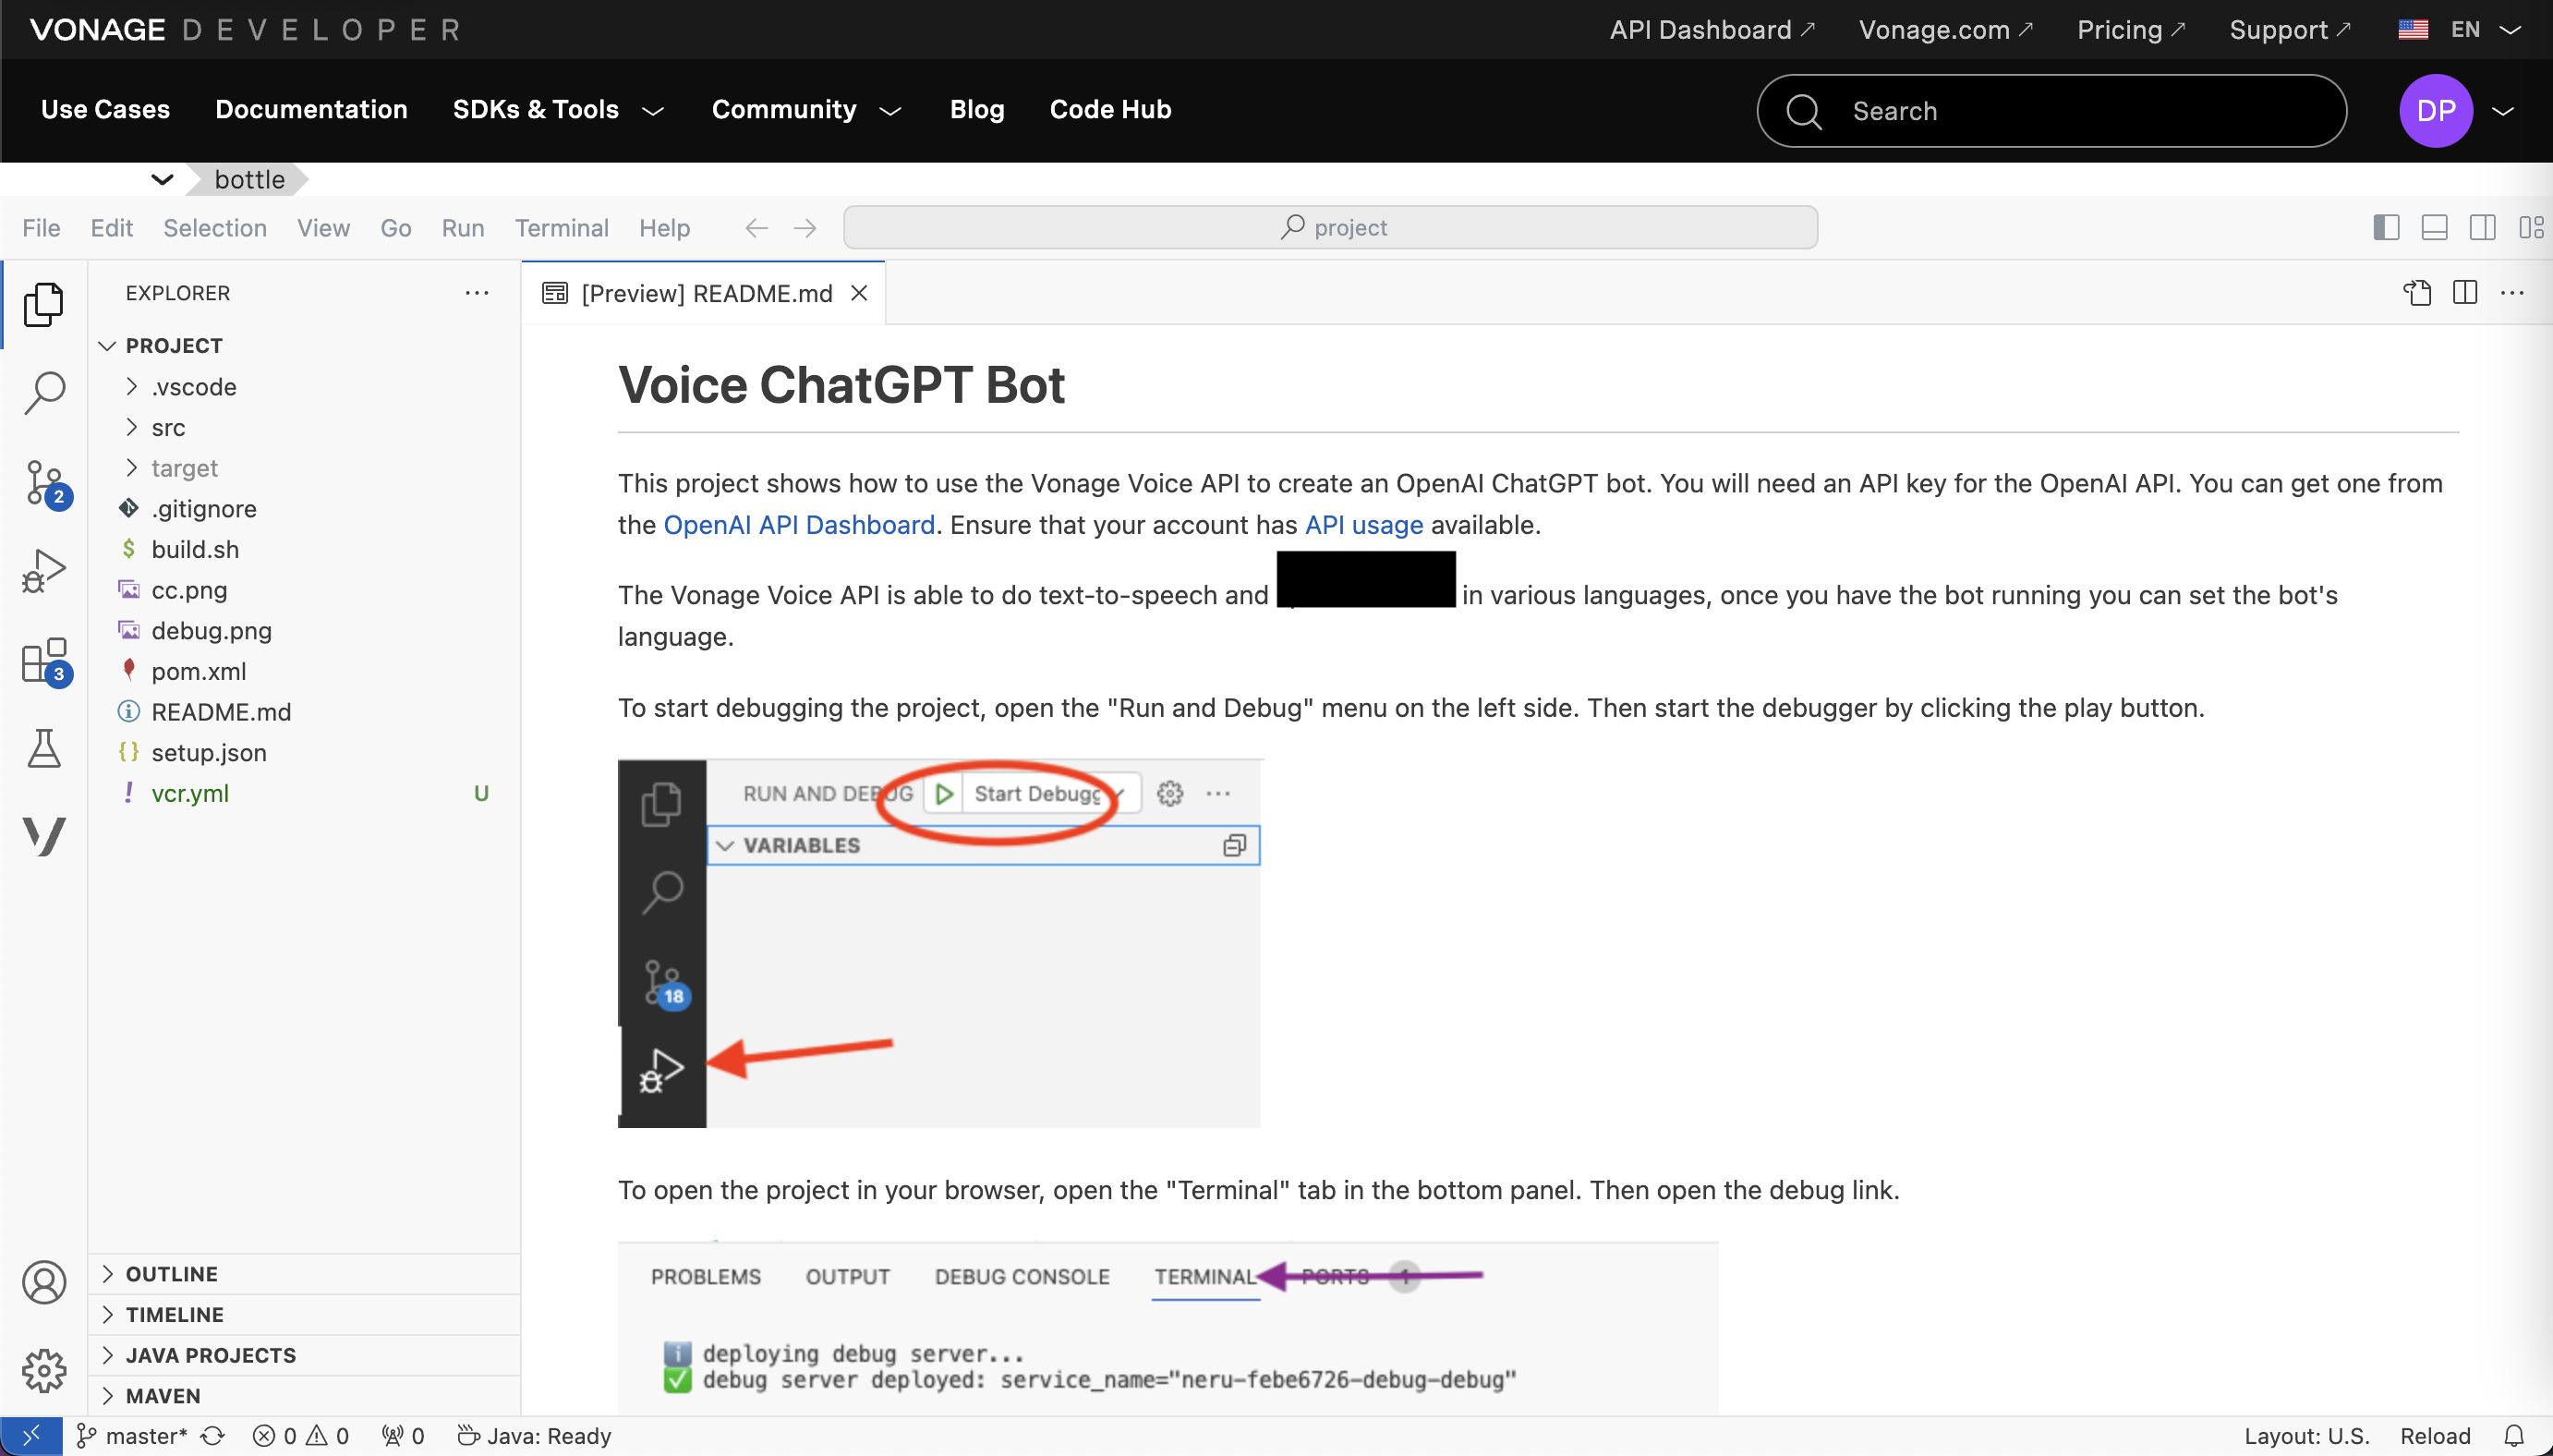
Task: Open the Testing flask icon
Action: pos(44,748)
